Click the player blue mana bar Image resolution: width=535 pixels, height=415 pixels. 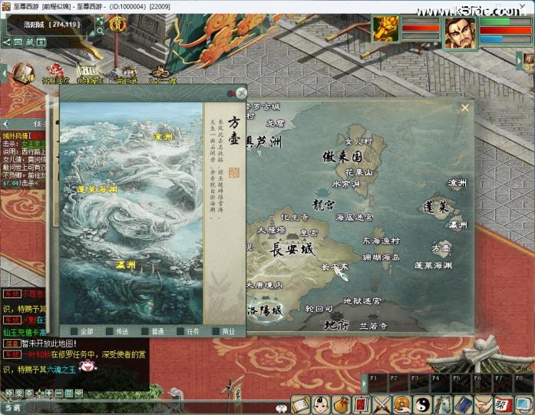(506, 39)
